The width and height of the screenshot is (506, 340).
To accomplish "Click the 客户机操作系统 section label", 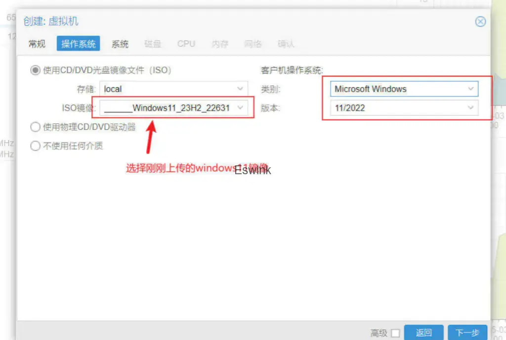I will point(292,71).
